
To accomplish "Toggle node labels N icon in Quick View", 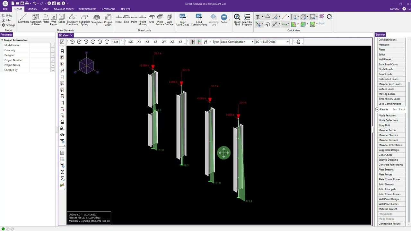I will point(258,24).
